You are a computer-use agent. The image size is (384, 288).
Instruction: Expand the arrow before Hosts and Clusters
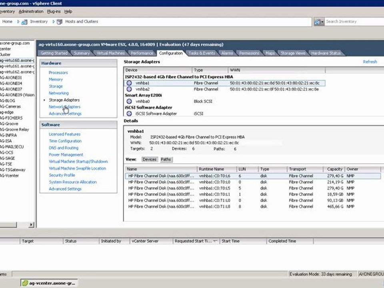click(53, 22)
